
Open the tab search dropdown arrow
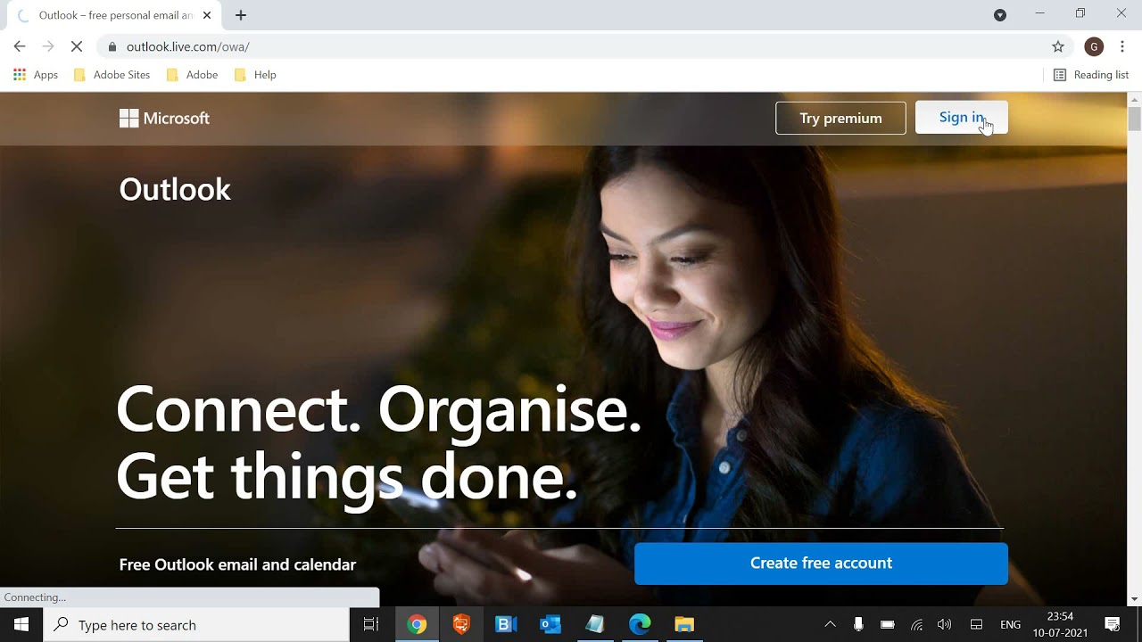[1000, 14]
